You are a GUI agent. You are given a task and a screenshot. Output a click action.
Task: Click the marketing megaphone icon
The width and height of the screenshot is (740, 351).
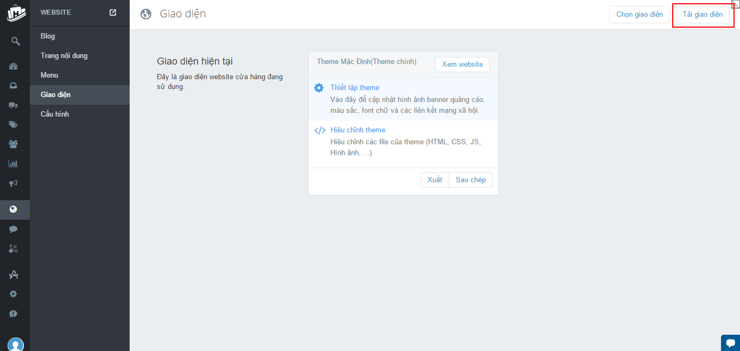coord(14,183)
